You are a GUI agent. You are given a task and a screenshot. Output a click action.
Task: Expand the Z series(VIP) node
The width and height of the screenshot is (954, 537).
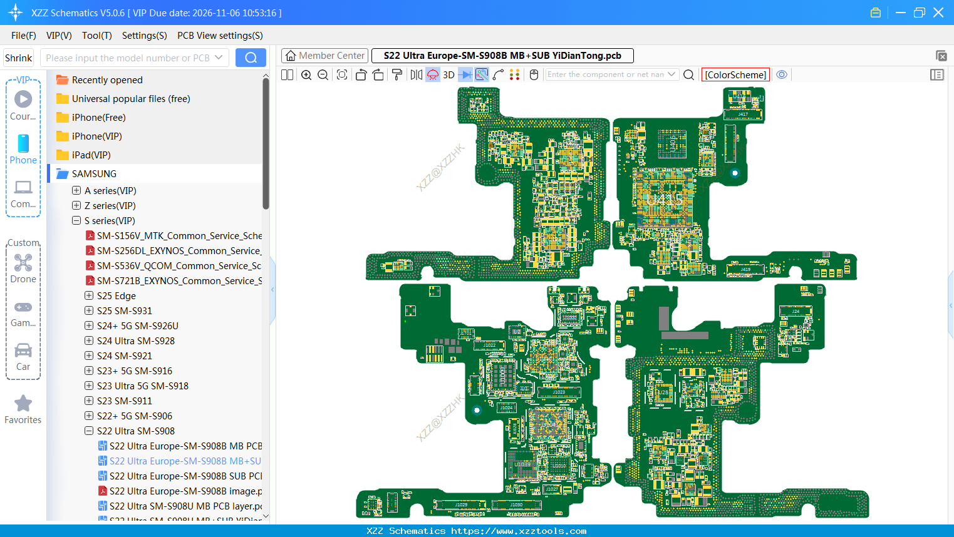pyautogui.click(x=76, y=205)
